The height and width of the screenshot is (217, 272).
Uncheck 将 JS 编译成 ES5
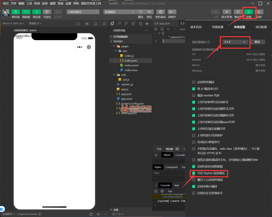coord(194,89)
